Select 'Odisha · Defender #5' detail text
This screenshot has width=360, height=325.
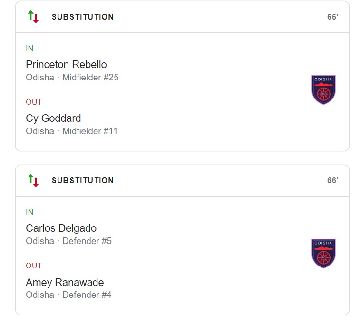68,241
